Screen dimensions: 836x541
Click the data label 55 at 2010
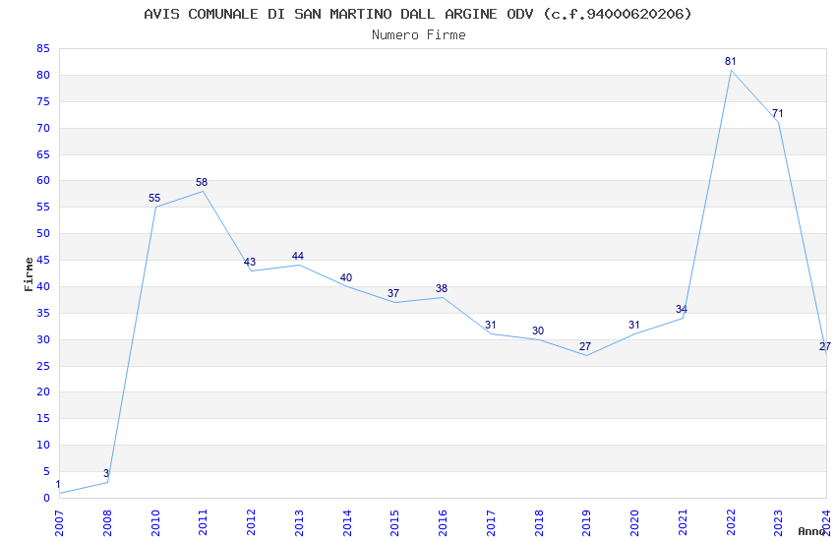(x=154, y=199)
